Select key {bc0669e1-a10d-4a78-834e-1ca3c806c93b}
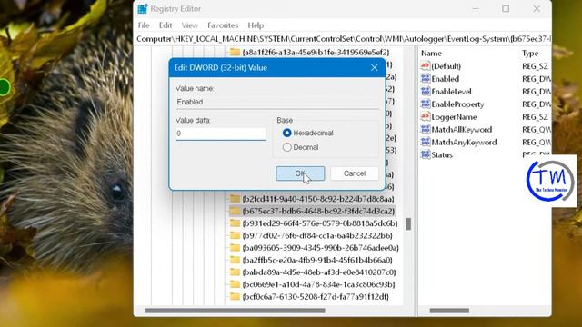582x327 pixels. coord(318,284)
